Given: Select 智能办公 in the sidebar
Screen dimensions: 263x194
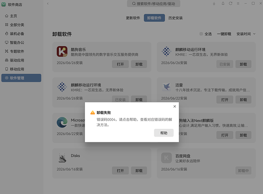Looking at the screenshot, I should tap(21, 43).
